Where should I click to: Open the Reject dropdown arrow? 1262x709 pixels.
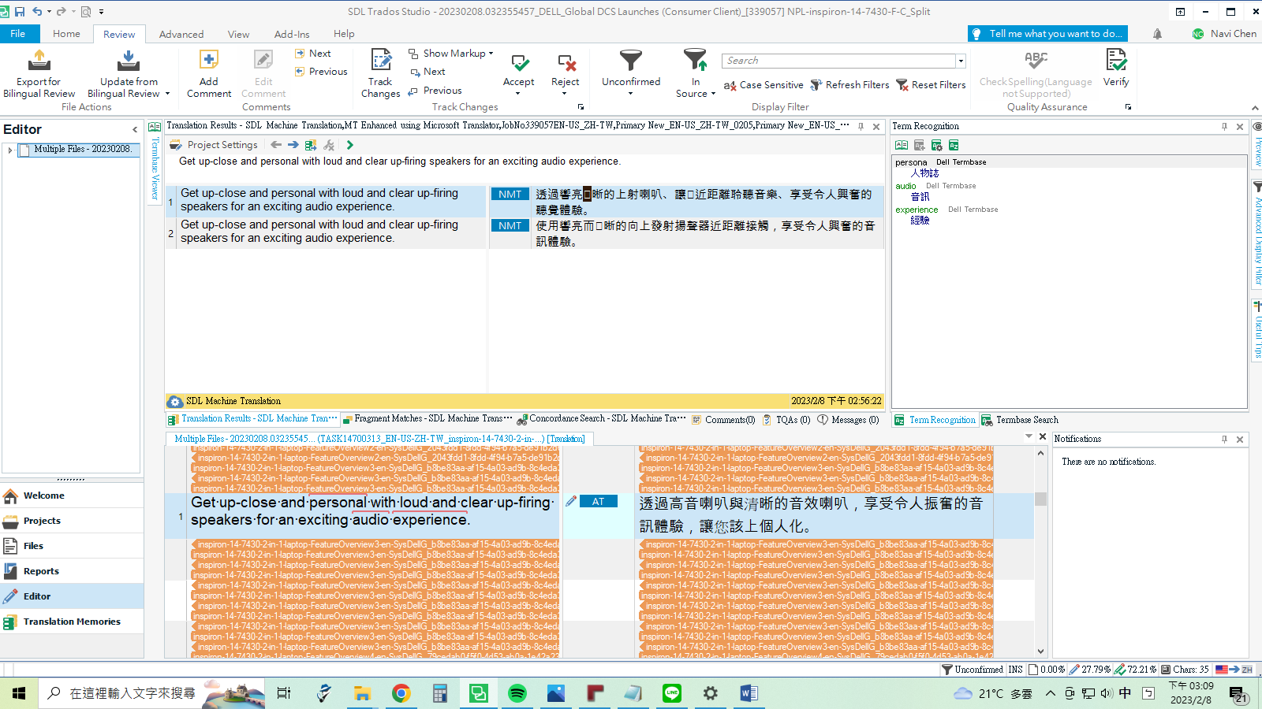pos(565,94)
